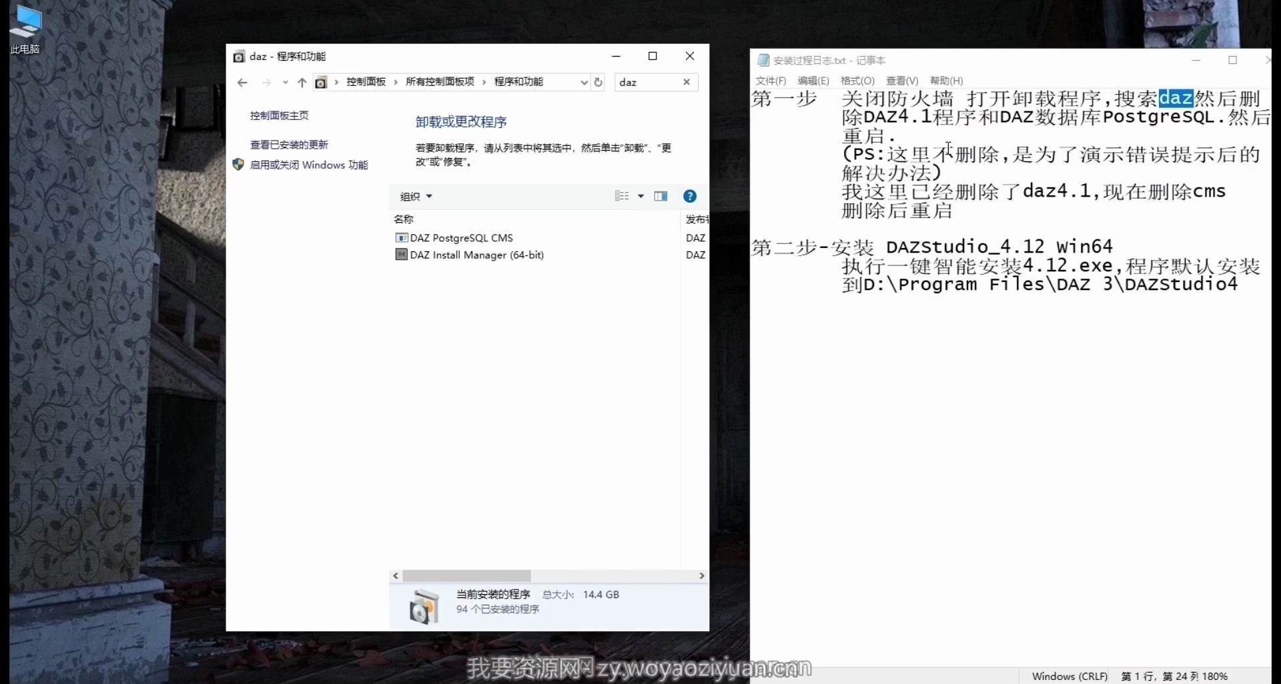Click the control panel address bar icon
Image resolution: width=1281 pixels, height=684 pixels.
pos(321,83)
